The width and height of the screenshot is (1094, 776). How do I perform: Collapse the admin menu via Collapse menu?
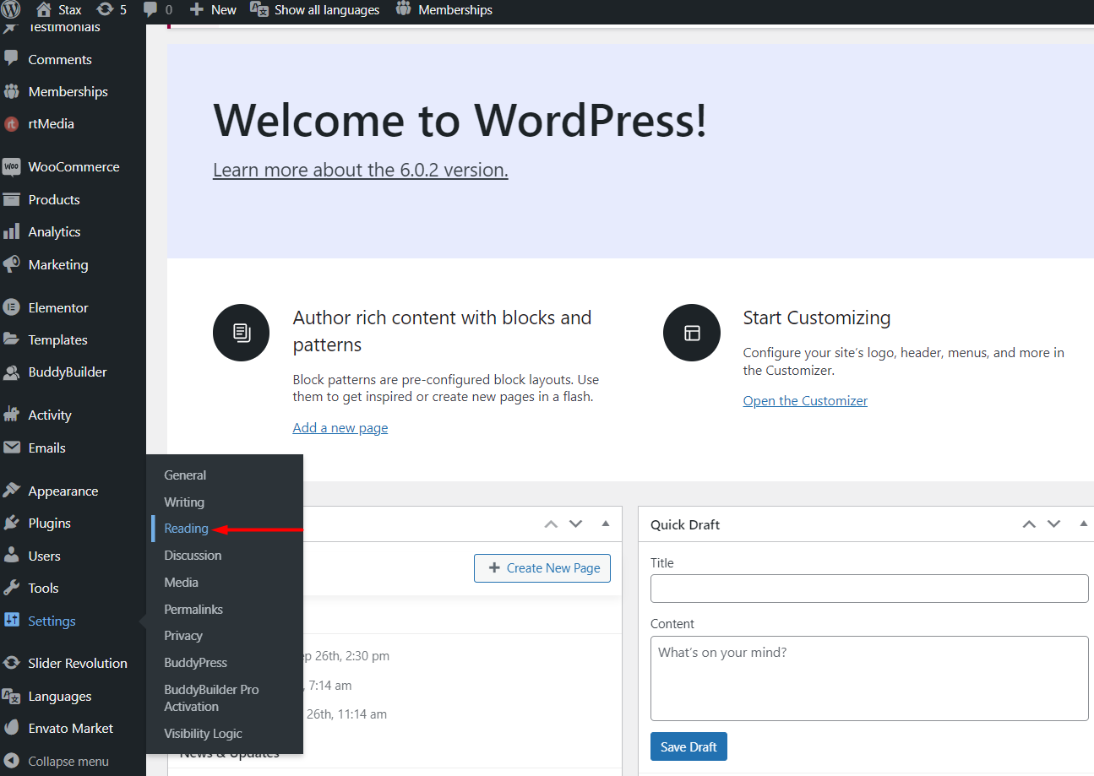(68, 761)
